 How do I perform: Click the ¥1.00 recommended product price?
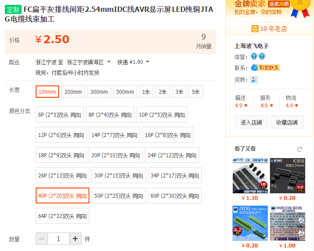click(x=287, y=245)
